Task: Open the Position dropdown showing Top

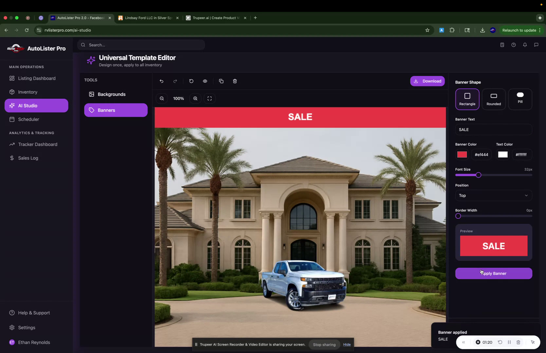Action: pyautogui.click(x=493, y=195)
